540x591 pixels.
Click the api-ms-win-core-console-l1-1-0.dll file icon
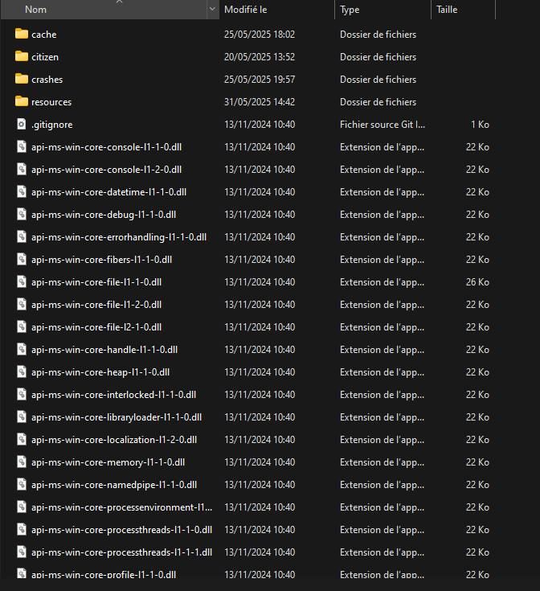[x=22, y=147]
